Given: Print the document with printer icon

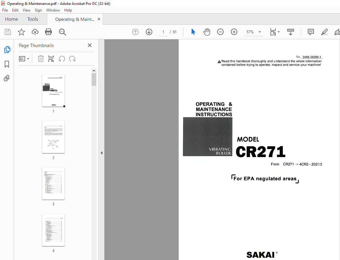Looking at the screenshot, I should [x=48, y=32].
